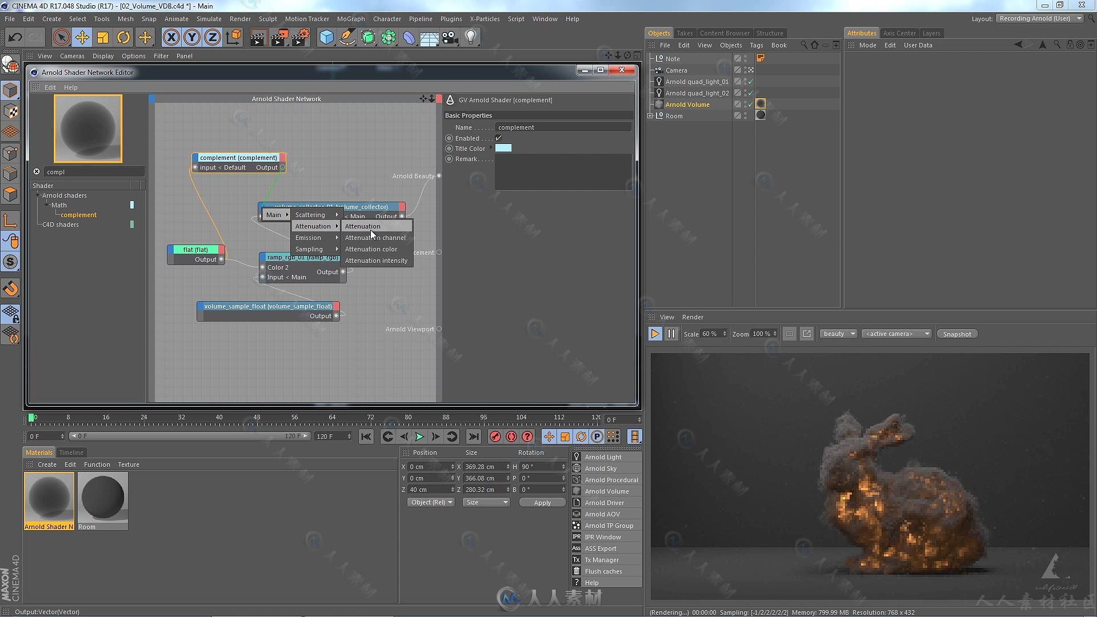
Task: Open IPR Window from Arnold list
Action: (606, 537)
